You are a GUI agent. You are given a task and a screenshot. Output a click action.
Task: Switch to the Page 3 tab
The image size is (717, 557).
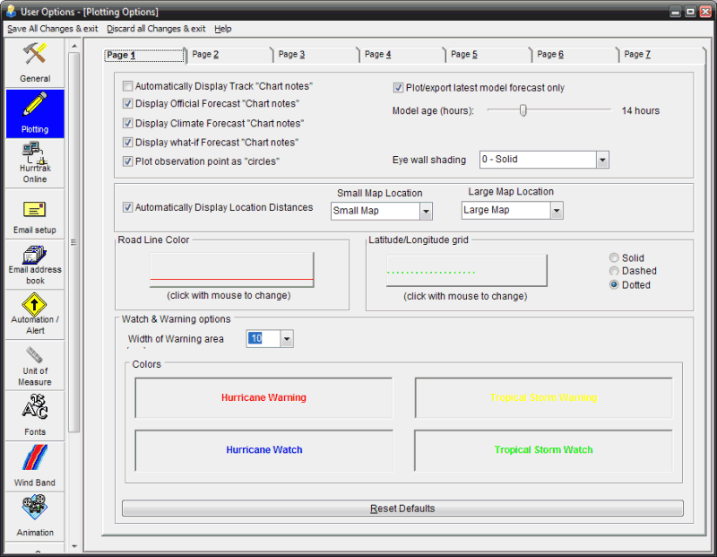(x=291, y=55)
